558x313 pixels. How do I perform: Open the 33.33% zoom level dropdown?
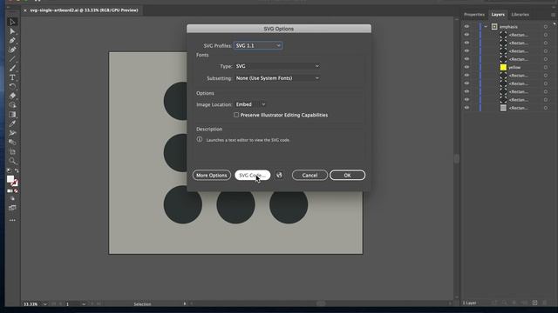(x=44, y=304)
